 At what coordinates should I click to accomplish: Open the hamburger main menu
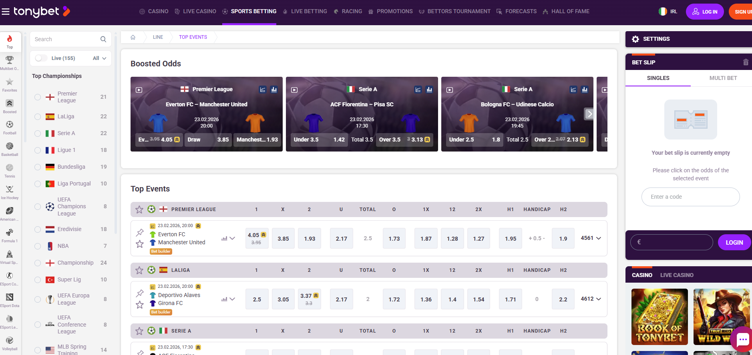6,12
